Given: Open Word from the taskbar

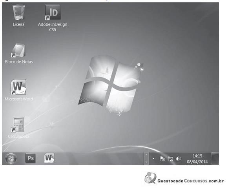Looking at the screenshot, I should (49, 158).
